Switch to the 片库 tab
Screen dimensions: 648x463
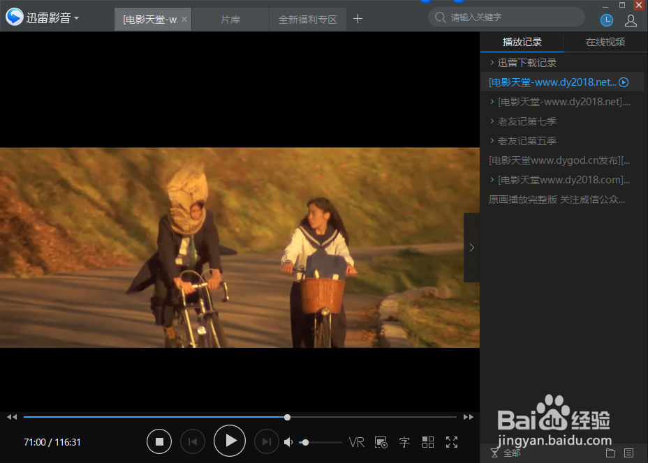click(230, 20)
